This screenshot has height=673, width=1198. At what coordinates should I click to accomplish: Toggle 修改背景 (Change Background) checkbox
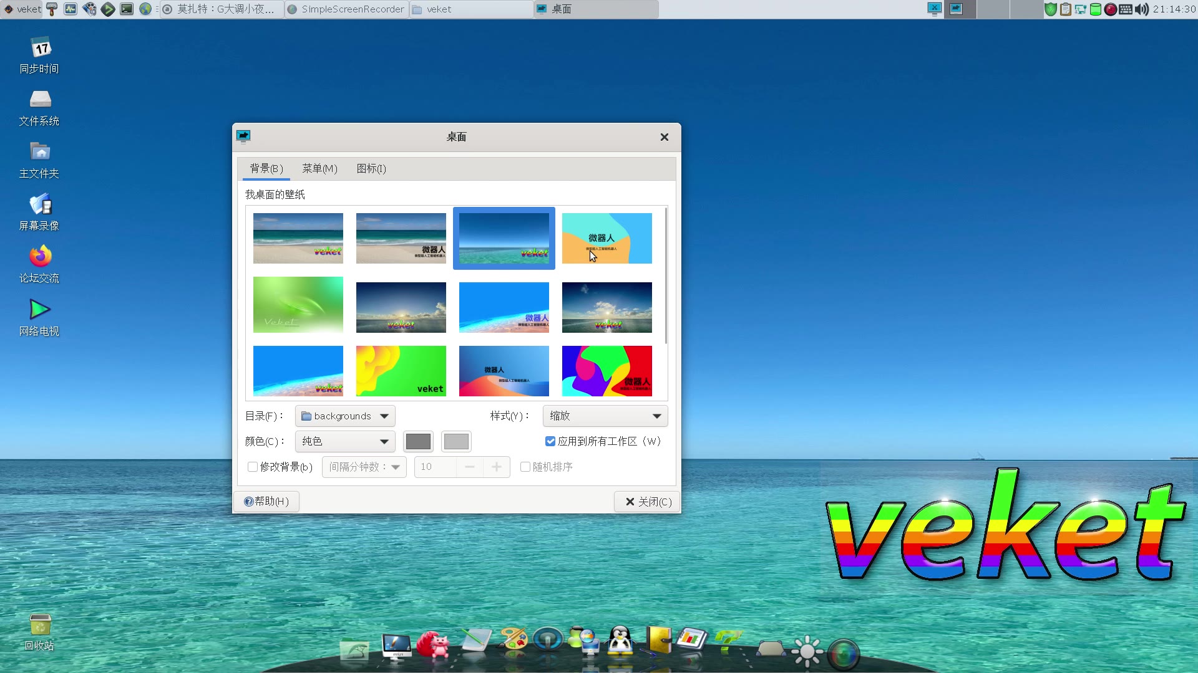(x=253, y=467)
